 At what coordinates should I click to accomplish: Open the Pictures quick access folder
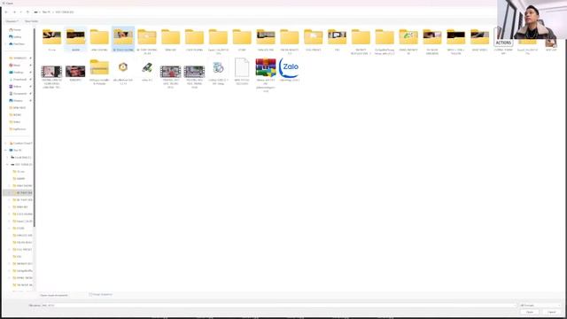click(16, 100)
